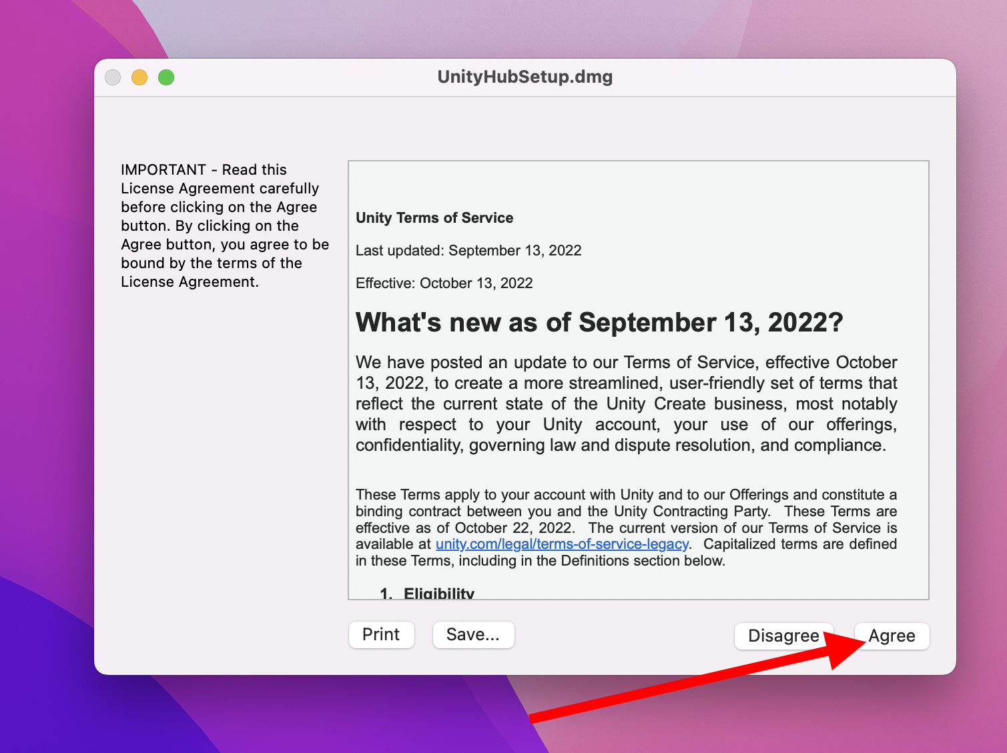Click the 'These Terms apply to your account' paragraph
1007x753 pixels.
pos(626,528)
